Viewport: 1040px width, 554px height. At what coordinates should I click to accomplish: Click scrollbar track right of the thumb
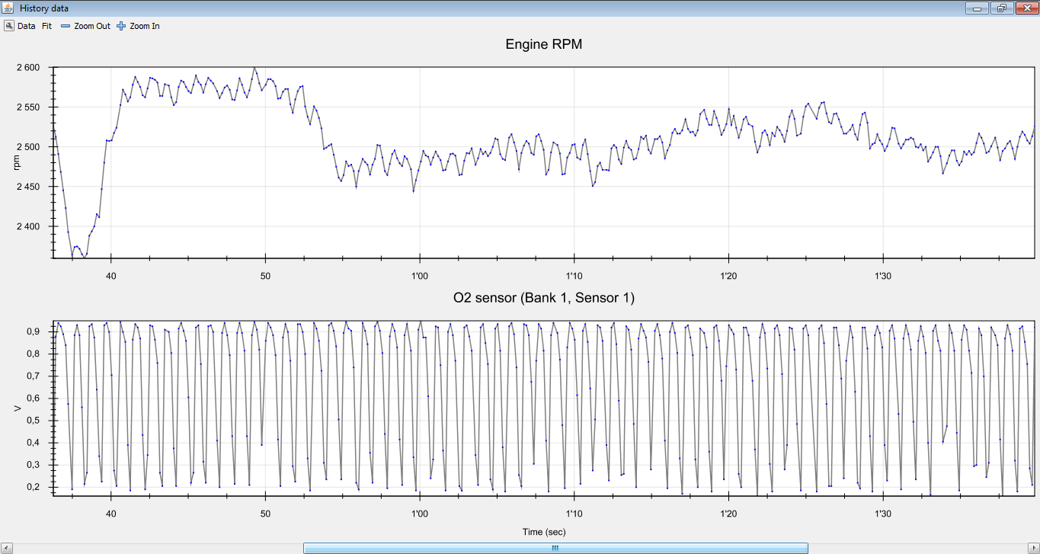[x=914, y=548]
